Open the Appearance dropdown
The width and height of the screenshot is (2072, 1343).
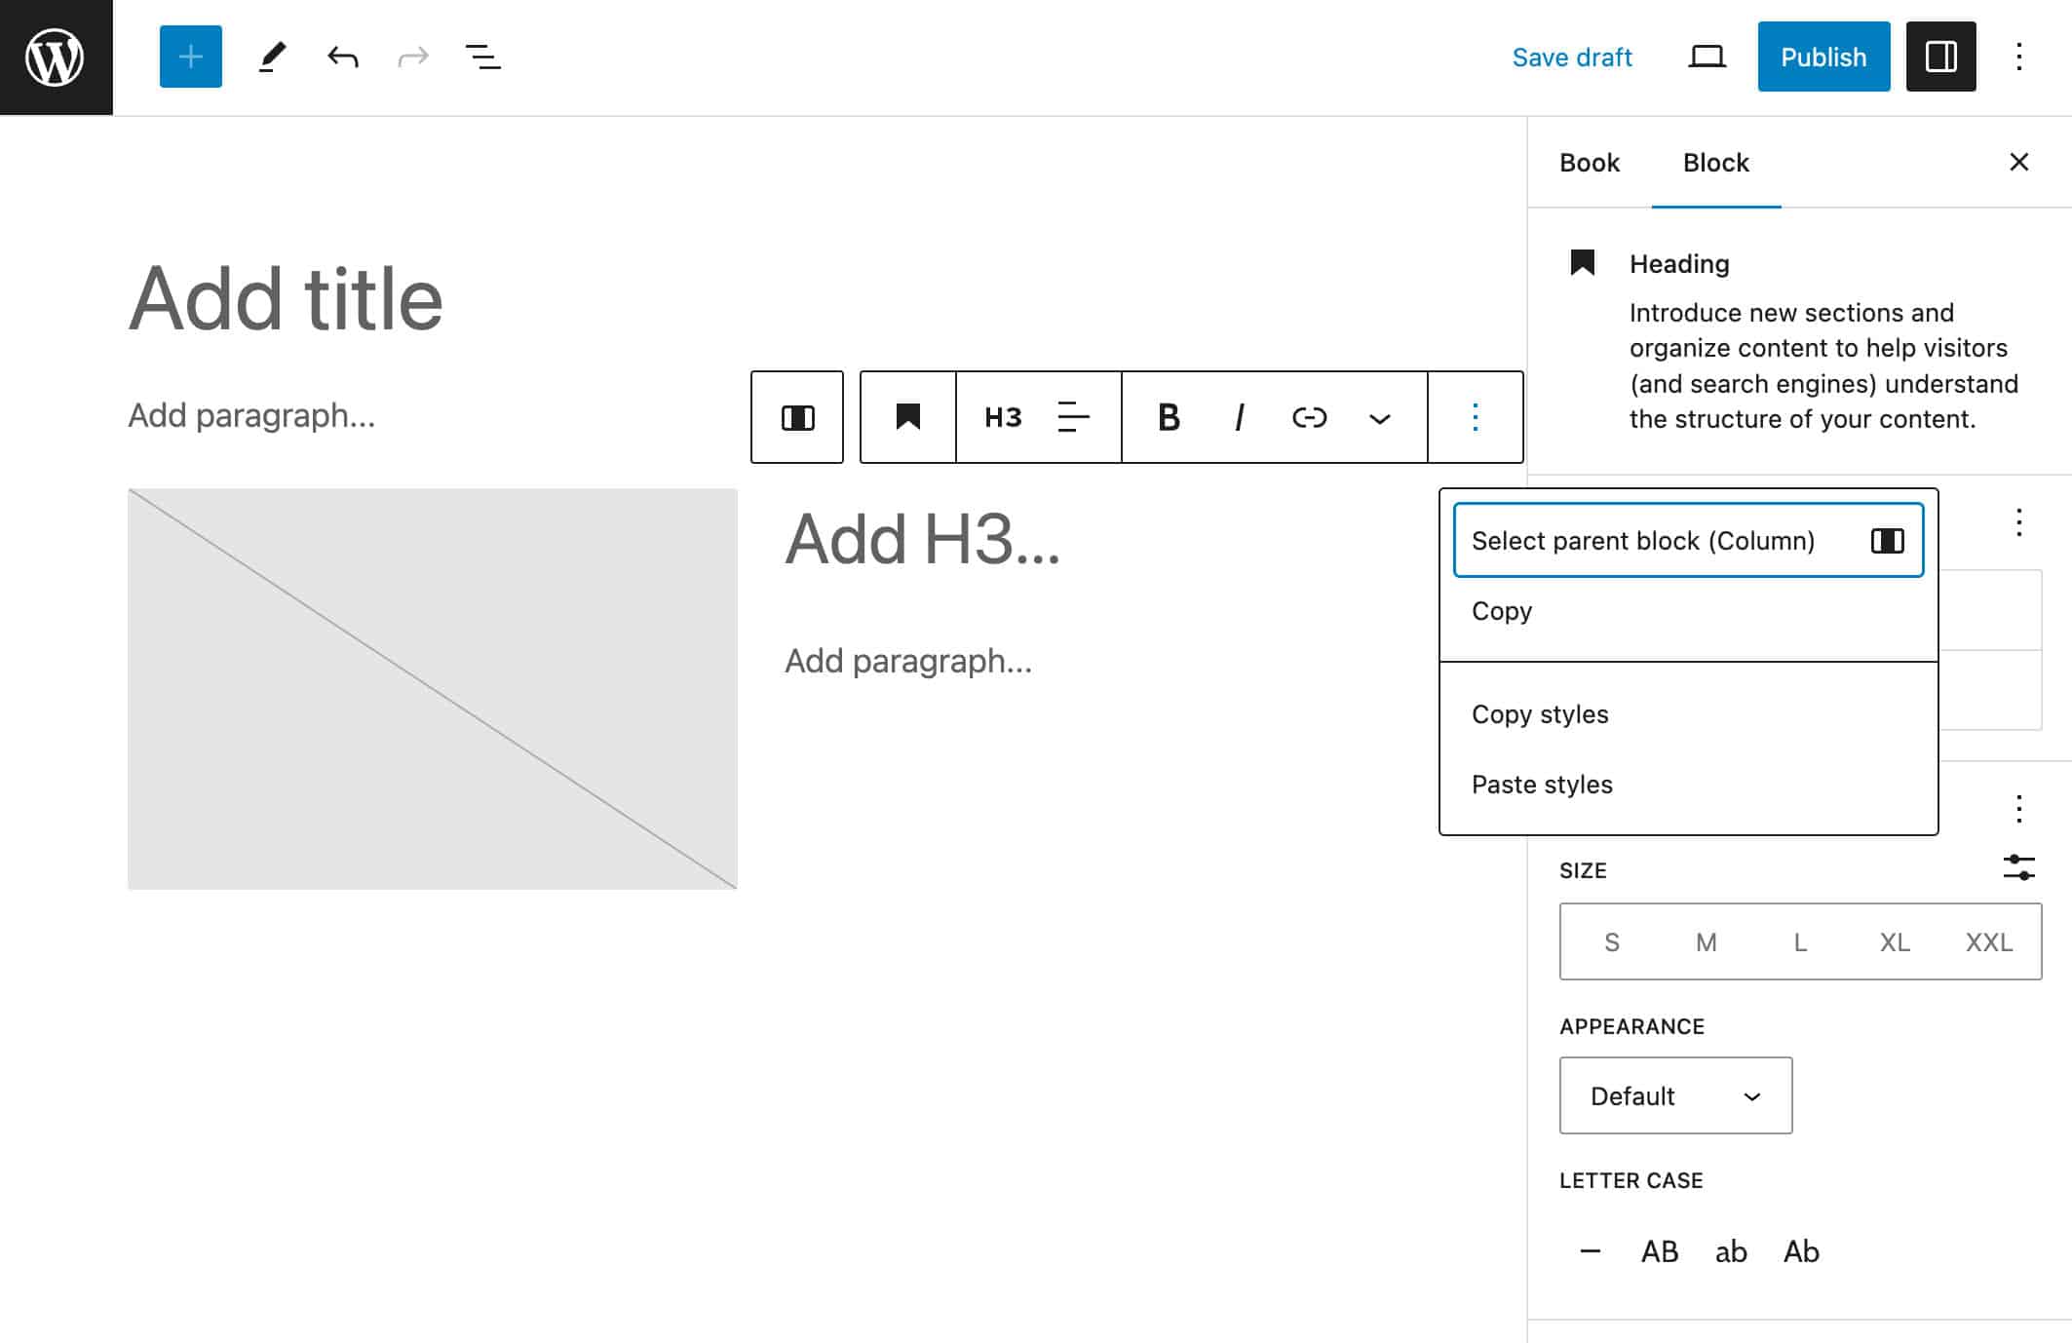click(x=1673, y=1095)
